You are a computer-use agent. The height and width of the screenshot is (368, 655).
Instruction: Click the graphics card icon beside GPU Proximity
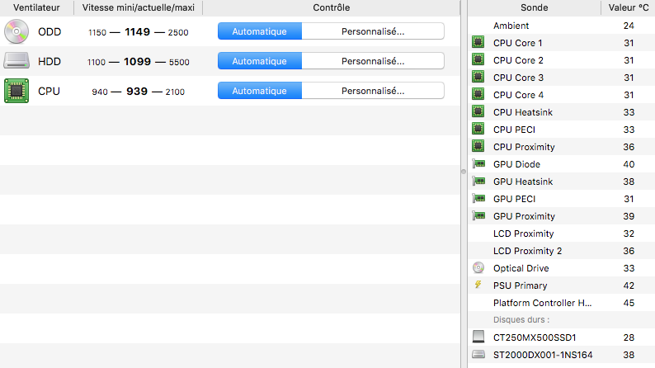(478, 215)
